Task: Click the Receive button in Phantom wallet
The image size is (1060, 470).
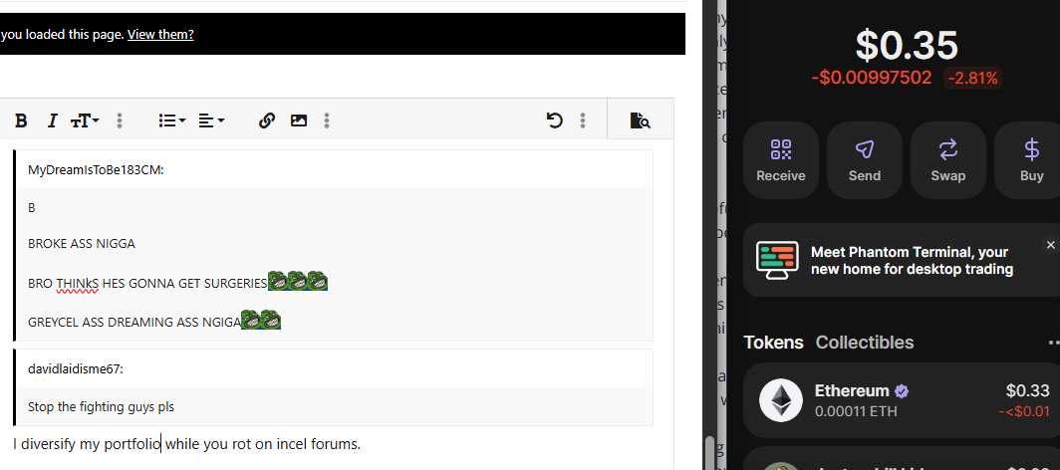Action: 781,160
